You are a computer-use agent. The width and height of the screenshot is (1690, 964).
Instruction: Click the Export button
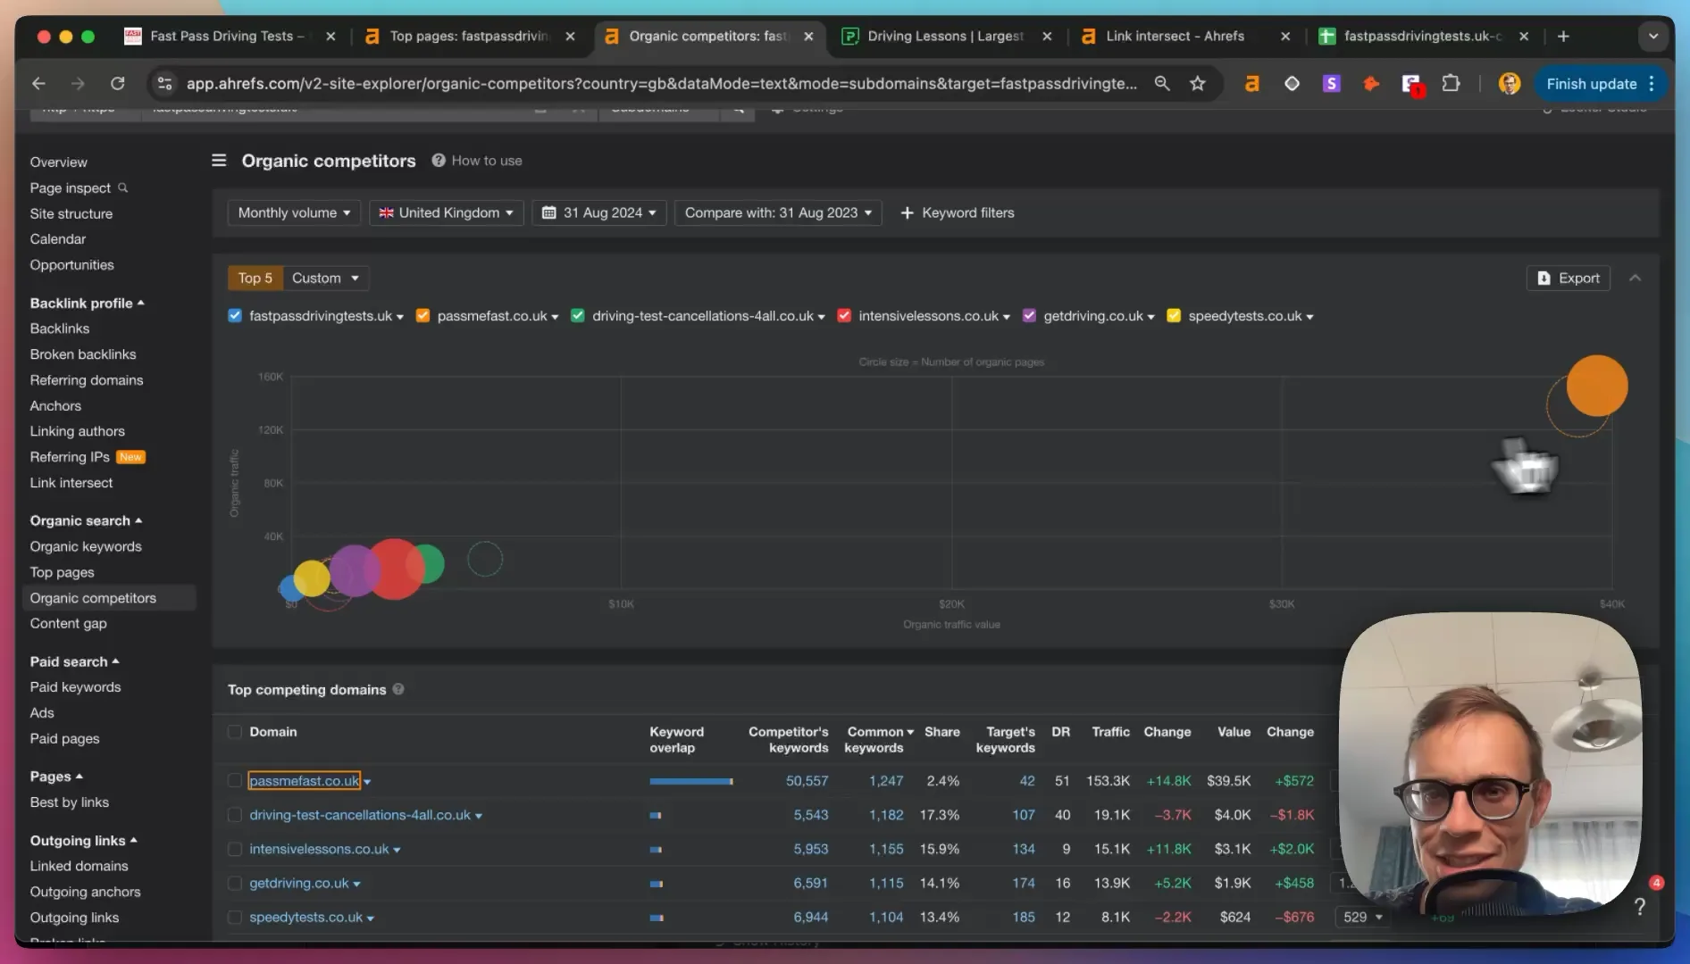(1568, 278)
